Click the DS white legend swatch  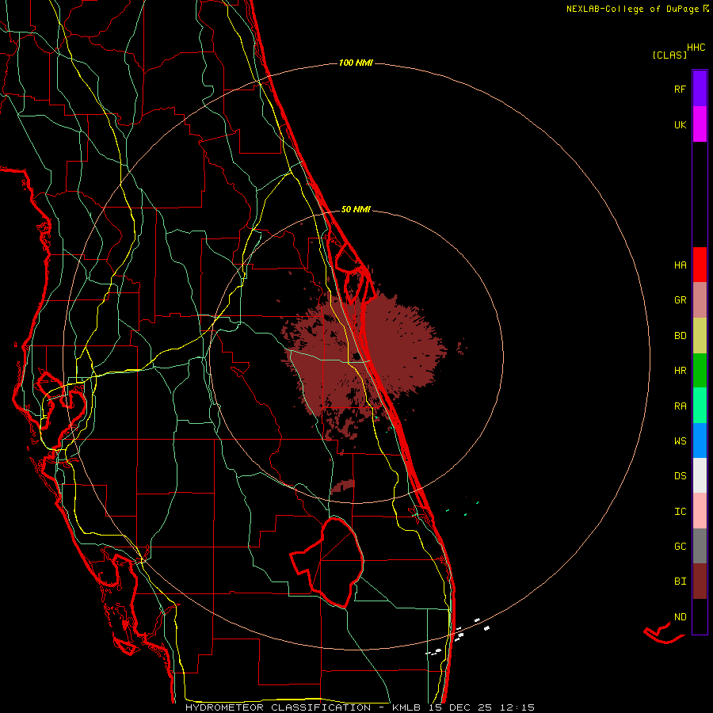click(700, 475)
